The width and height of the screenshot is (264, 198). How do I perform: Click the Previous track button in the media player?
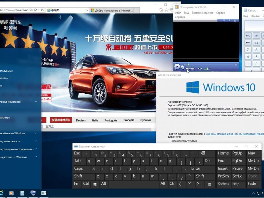(187, 69)
